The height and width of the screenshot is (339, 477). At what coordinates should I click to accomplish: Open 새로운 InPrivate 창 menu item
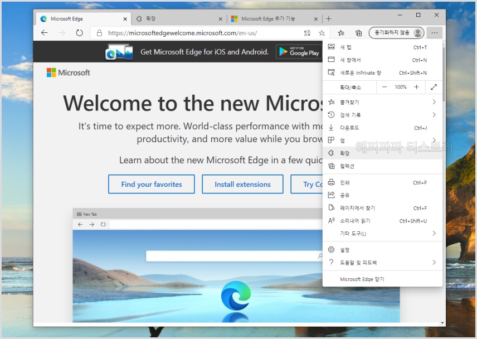click(x=382, y=72)
